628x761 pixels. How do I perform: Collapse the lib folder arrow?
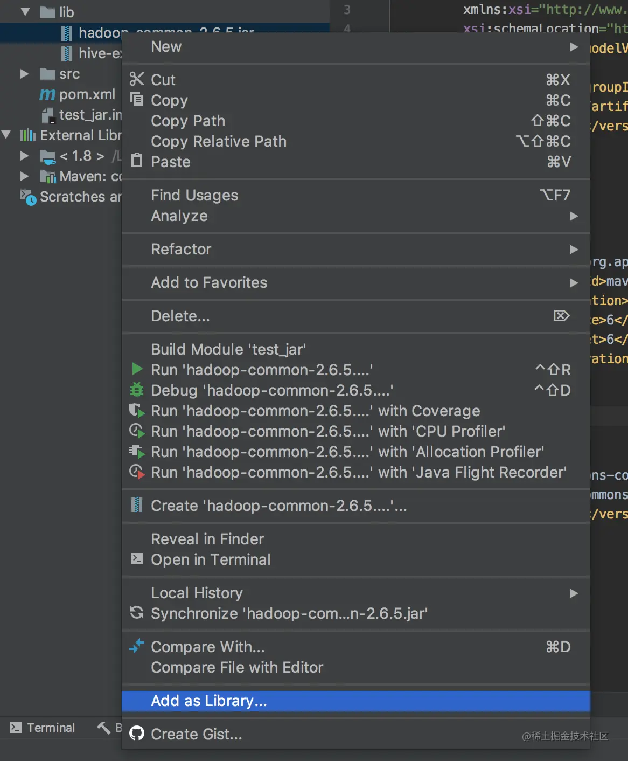(x=25, y=11)
